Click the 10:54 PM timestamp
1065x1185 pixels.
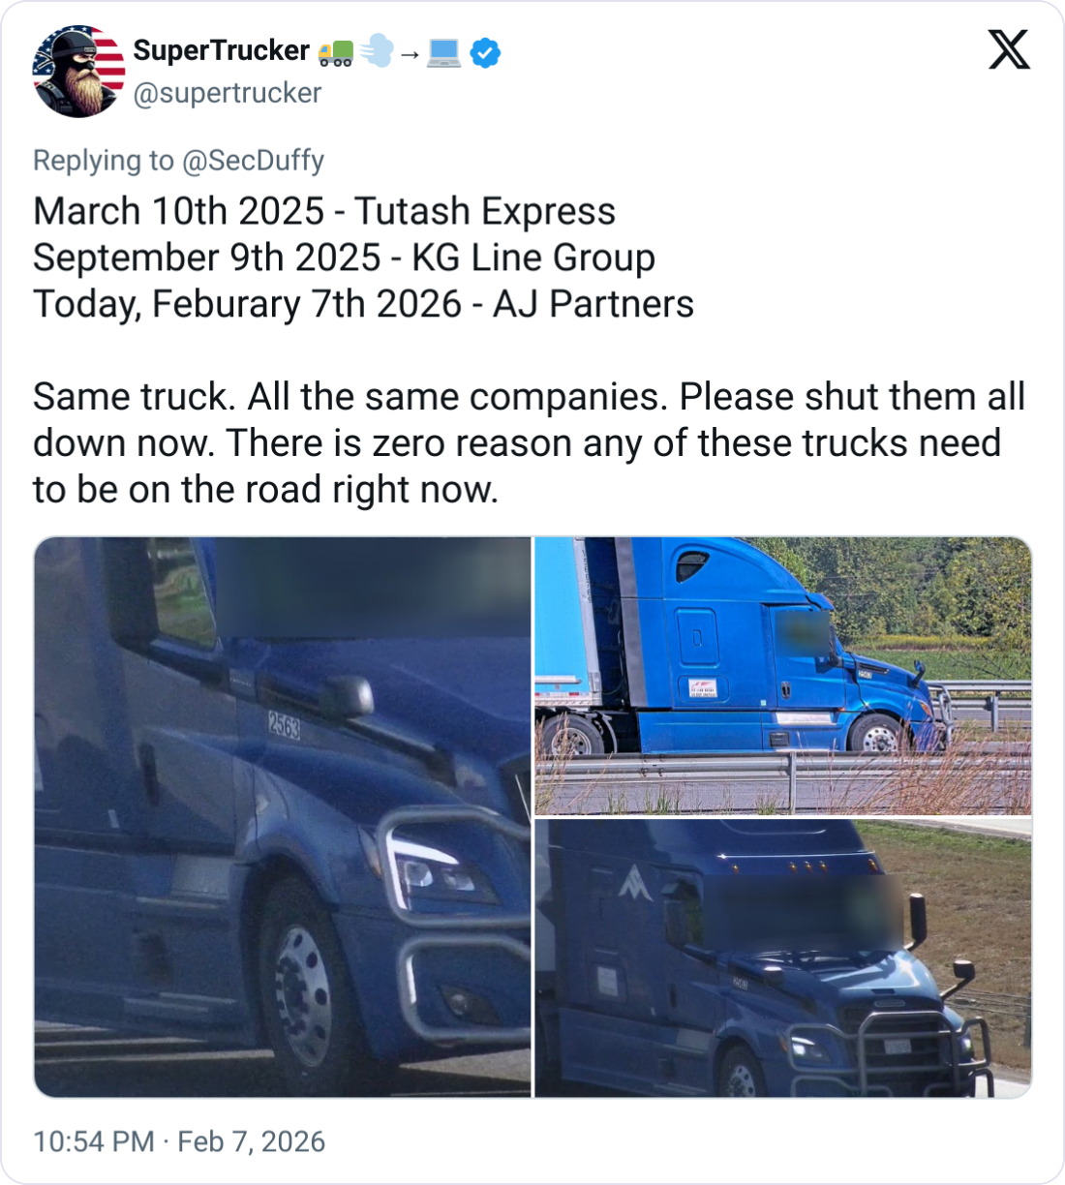[x=93, y=1141]
